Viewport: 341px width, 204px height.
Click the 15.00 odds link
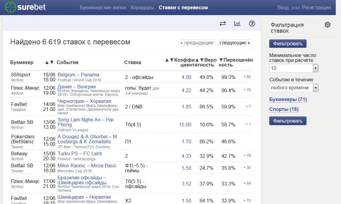(x=185, y=125)
